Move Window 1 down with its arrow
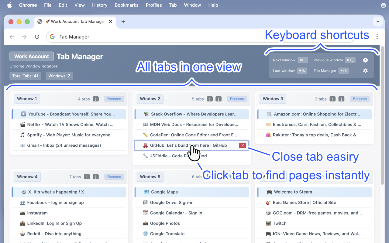This screenshot has width=389, height=243. 96,99
